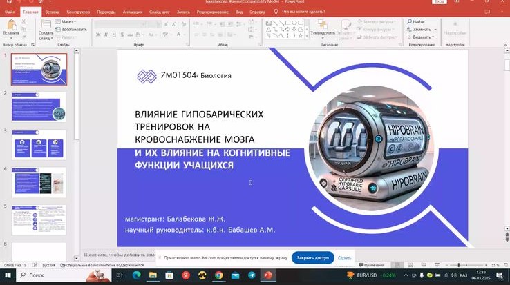Select the star shape in gallery
The width and height of the screenshot is (510, 285).
[300, 35]
